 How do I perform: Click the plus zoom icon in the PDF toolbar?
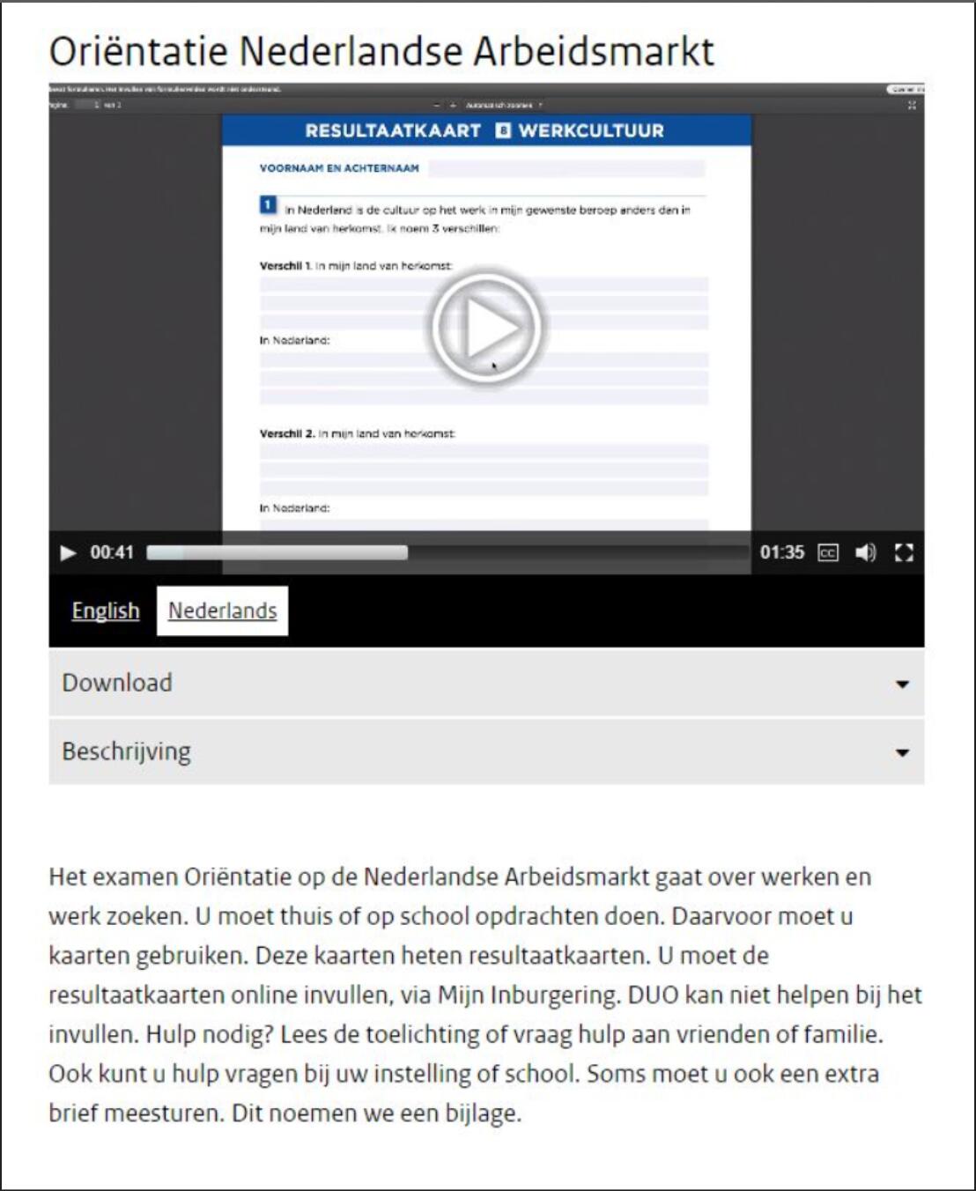point(453,105)
